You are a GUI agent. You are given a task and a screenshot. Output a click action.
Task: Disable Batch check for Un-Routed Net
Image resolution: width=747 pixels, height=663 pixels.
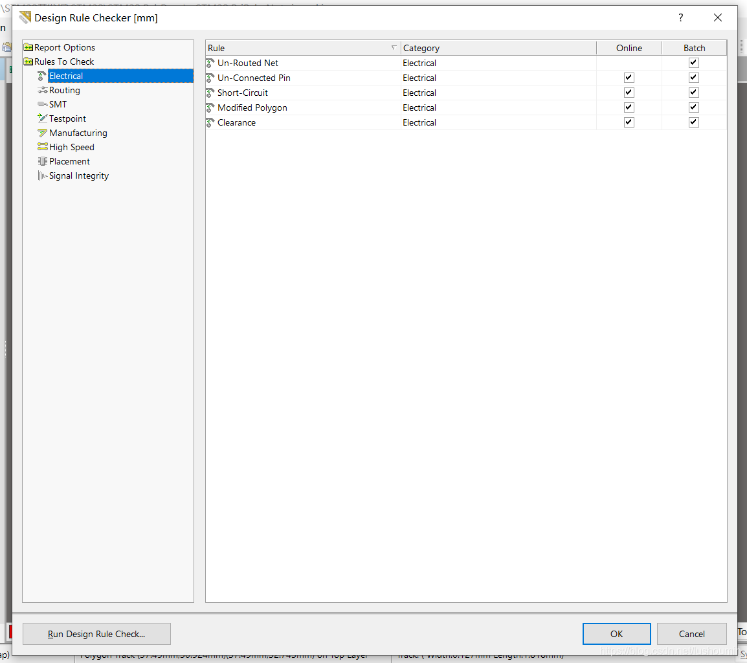click(x=694, y=63)
